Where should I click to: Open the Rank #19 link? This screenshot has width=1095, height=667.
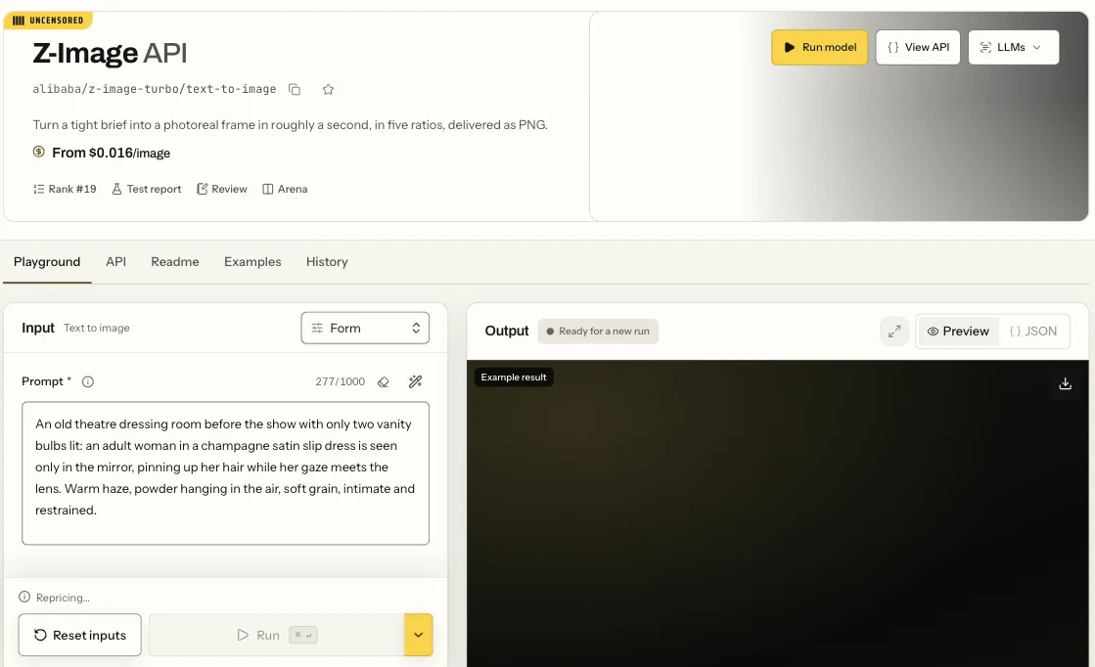(65, 189)
